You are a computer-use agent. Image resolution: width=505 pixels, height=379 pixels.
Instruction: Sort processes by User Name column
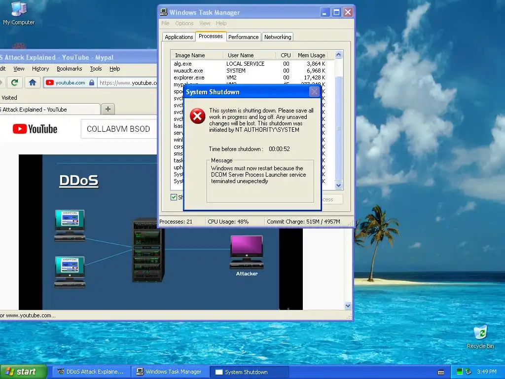click(x=249, y=55)
